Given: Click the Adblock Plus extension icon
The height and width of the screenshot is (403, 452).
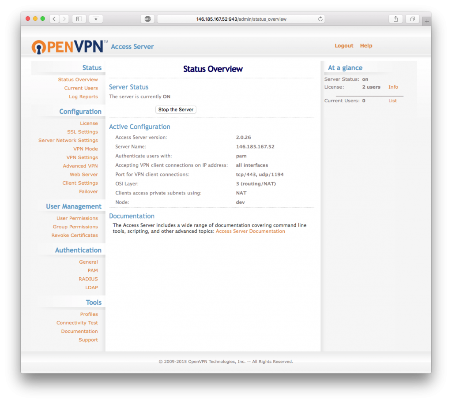Looking at the screenshot, I should coord(147,19).
